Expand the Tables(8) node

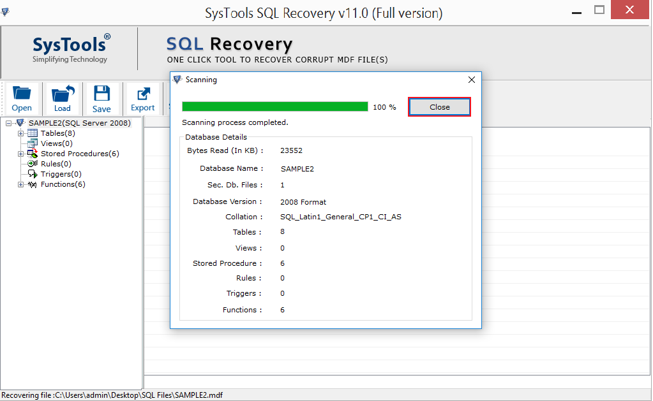pyautogui.click(x=20, y=133)
